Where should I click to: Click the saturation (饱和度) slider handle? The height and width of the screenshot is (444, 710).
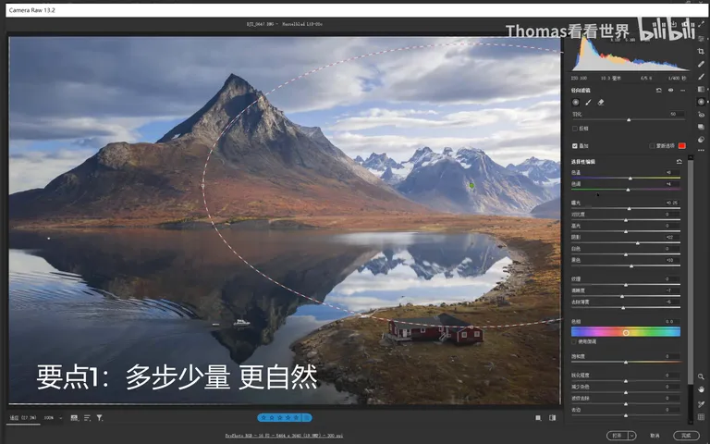tap(626, 363)
